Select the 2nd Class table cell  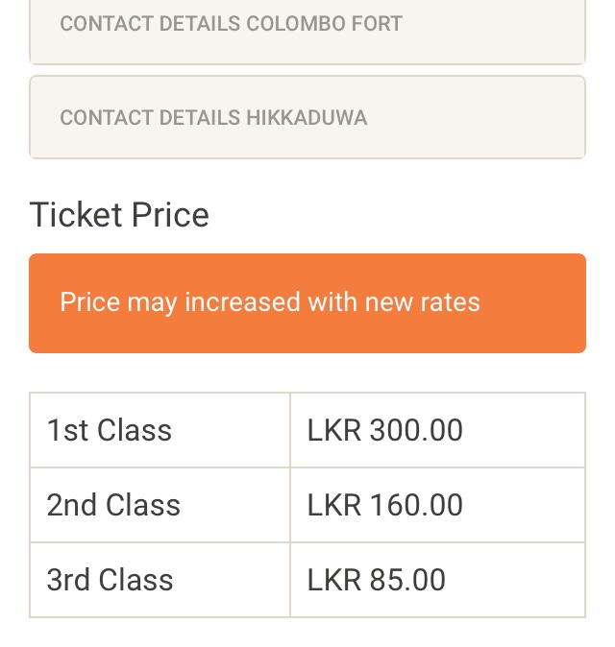click(x=160, y=505)
